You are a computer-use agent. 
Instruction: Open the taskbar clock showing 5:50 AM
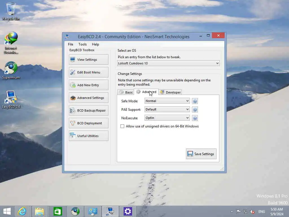[x=277, y=211]
